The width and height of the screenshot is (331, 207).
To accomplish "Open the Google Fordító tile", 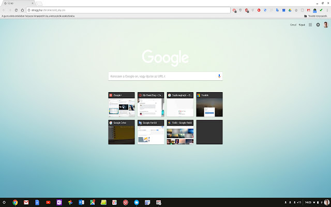I will [151, 132].
